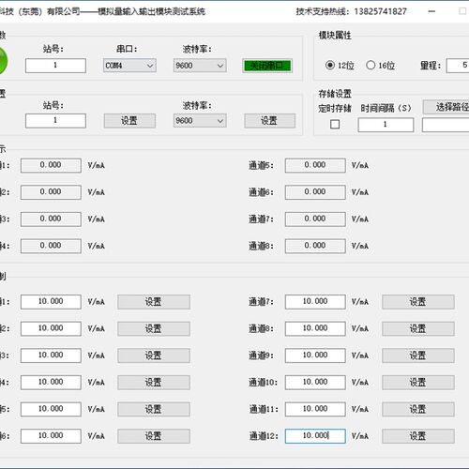Click the 通道8 output field showing 10.000
Image resolution: width=469 pixels, height=469 pixels.
(315, 328)
